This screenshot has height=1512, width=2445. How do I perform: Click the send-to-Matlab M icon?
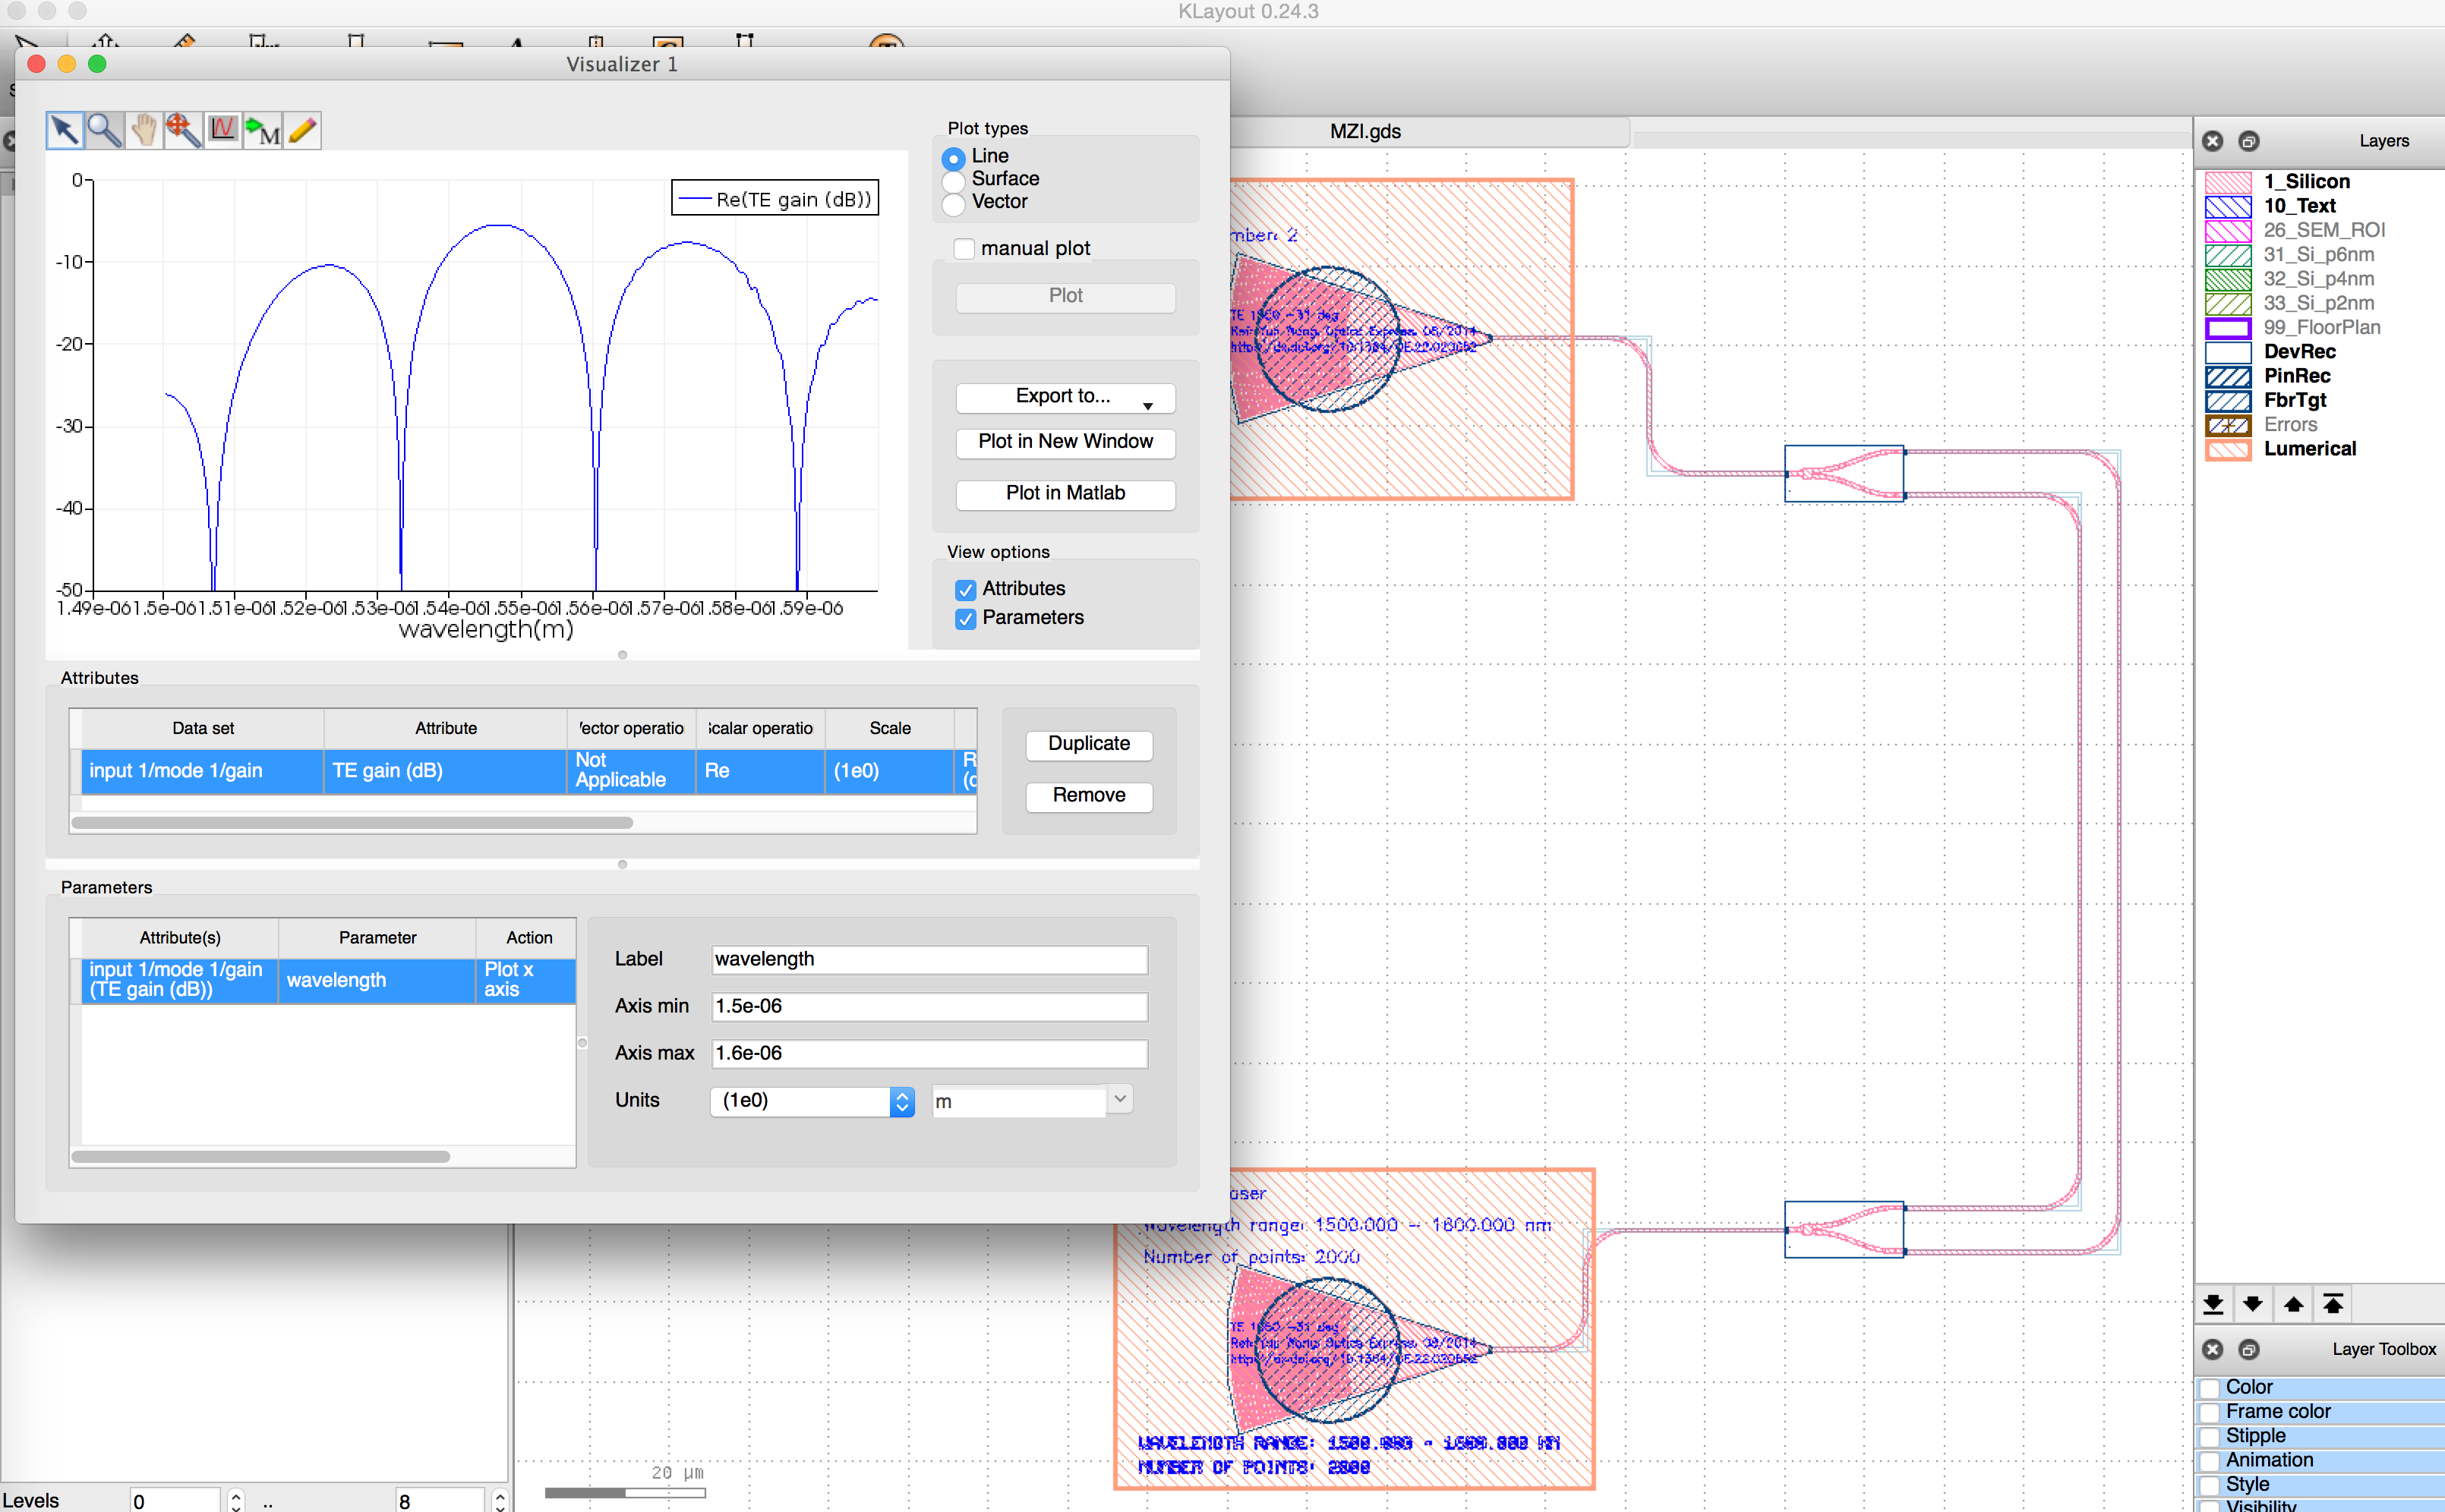click(263, 131)
